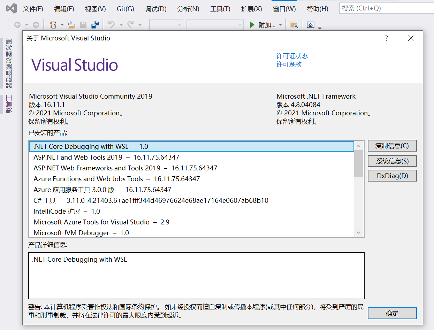Image resolution: width=434 pixels, height=330 pixels.
Task: Open the 窗口(W) menu
Action: tap(284, 9)
